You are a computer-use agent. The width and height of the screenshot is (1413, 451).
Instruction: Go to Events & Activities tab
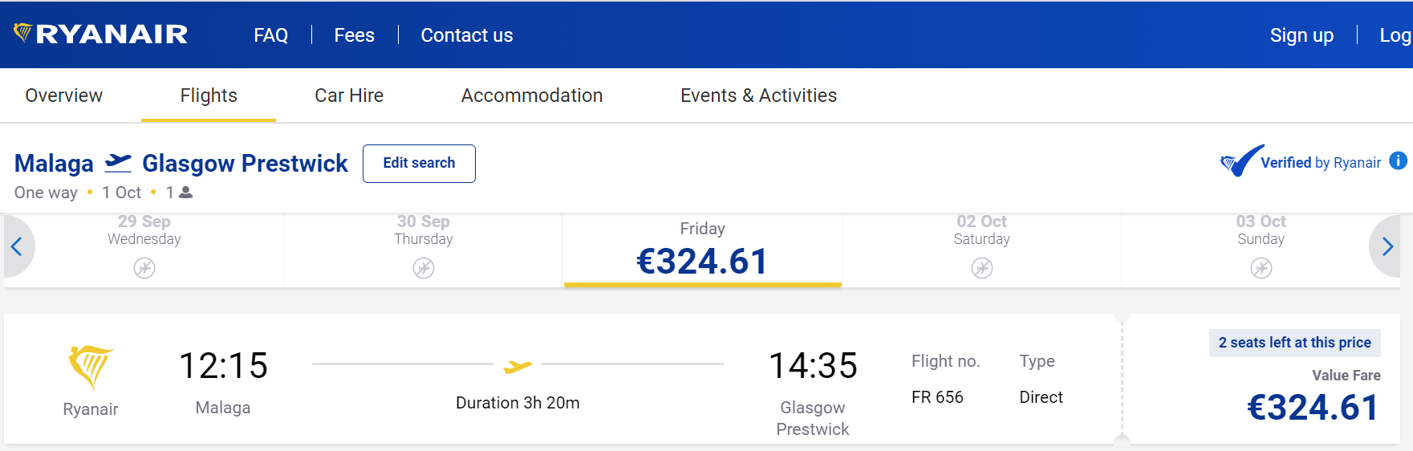[x=758, y=95]
